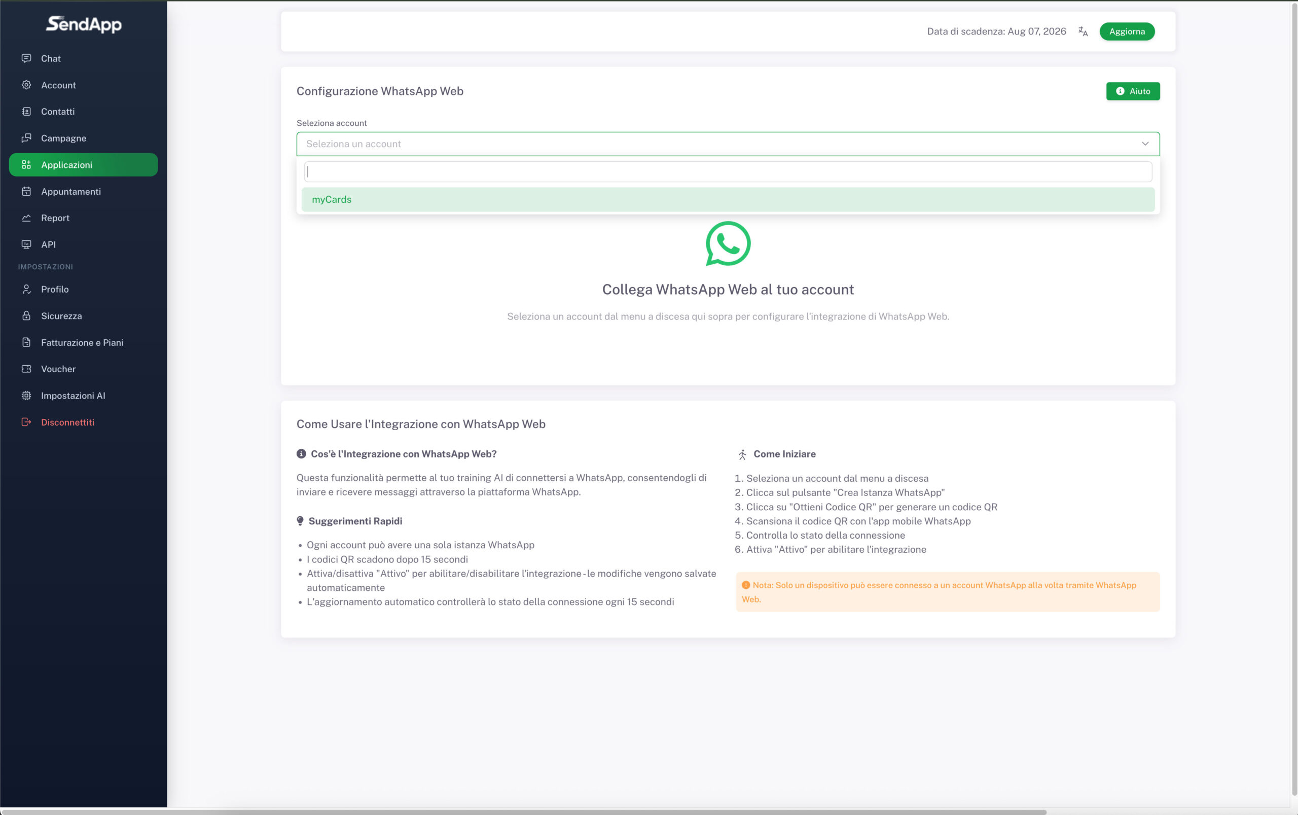Click the Profilo user icon

tap(26, 289)
